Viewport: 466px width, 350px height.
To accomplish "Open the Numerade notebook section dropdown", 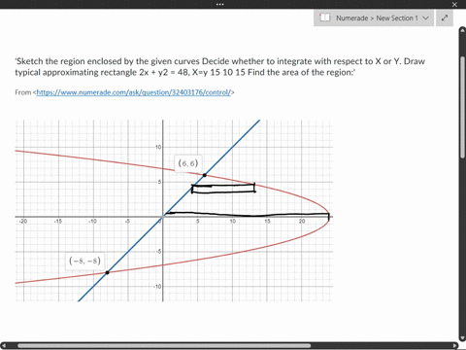I will tap(374, 17).
